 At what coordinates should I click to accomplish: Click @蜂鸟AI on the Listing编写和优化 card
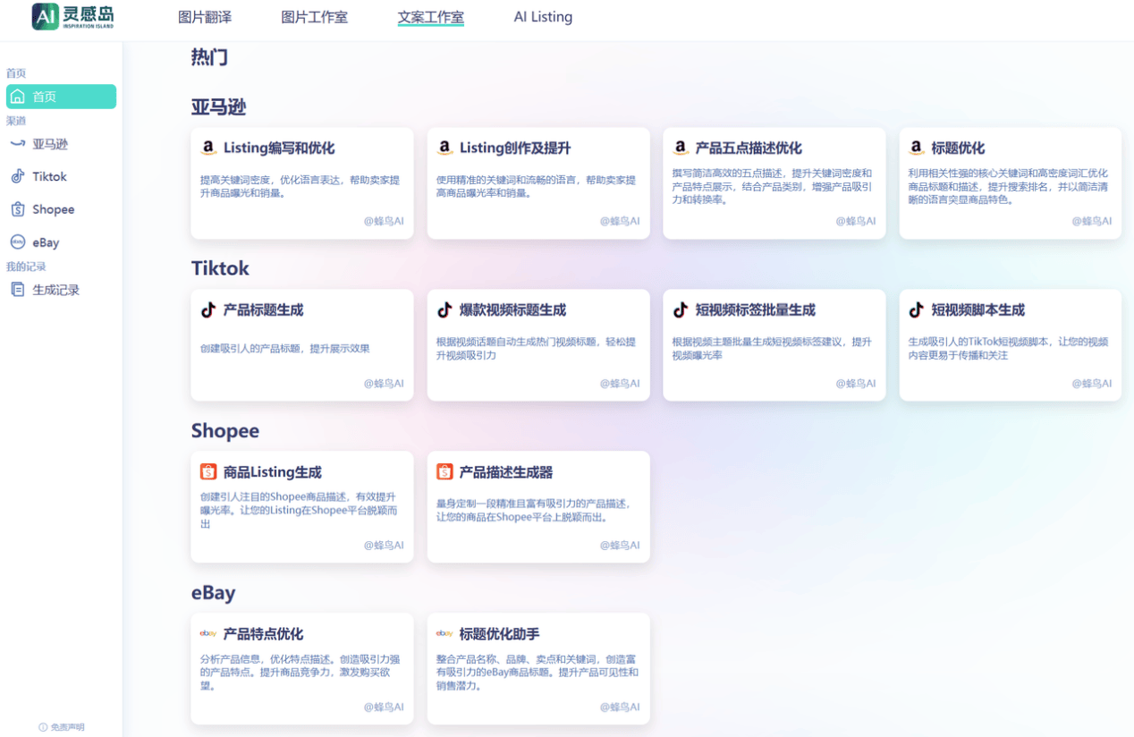(384, 221)
